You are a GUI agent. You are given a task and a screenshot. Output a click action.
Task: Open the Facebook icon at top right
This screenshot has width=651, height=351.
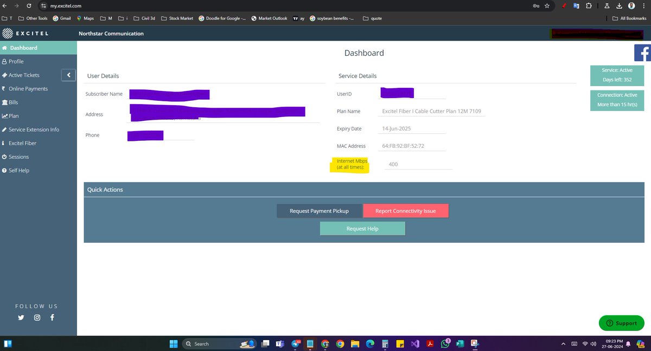pos(642,53)
